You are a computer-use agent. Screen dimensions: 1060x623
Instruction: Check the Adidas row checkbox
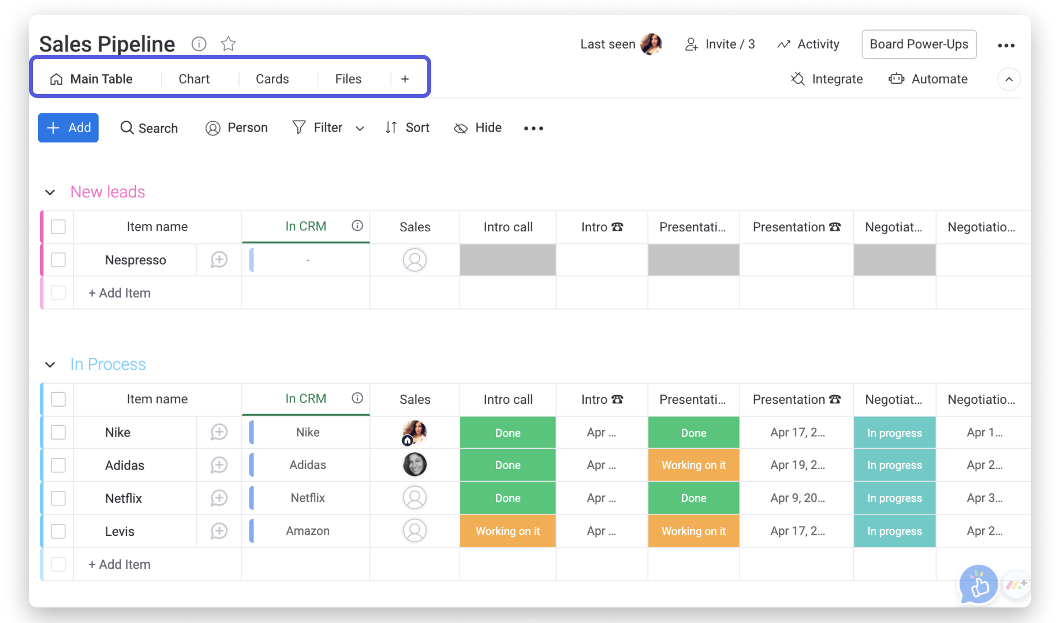(x=58, y=465)
